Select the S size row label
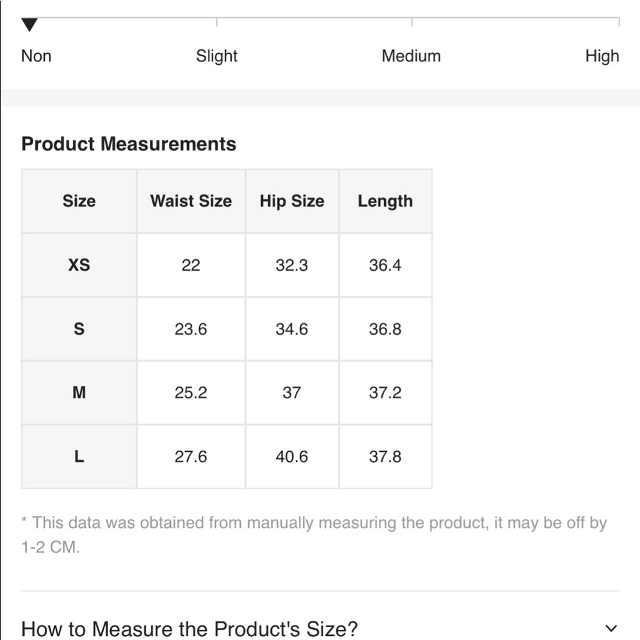 point(79,329)
